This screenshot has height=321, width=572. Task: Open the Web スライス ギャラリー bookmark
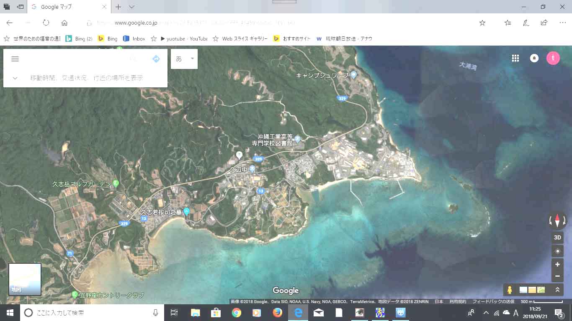tap(240, 38)
